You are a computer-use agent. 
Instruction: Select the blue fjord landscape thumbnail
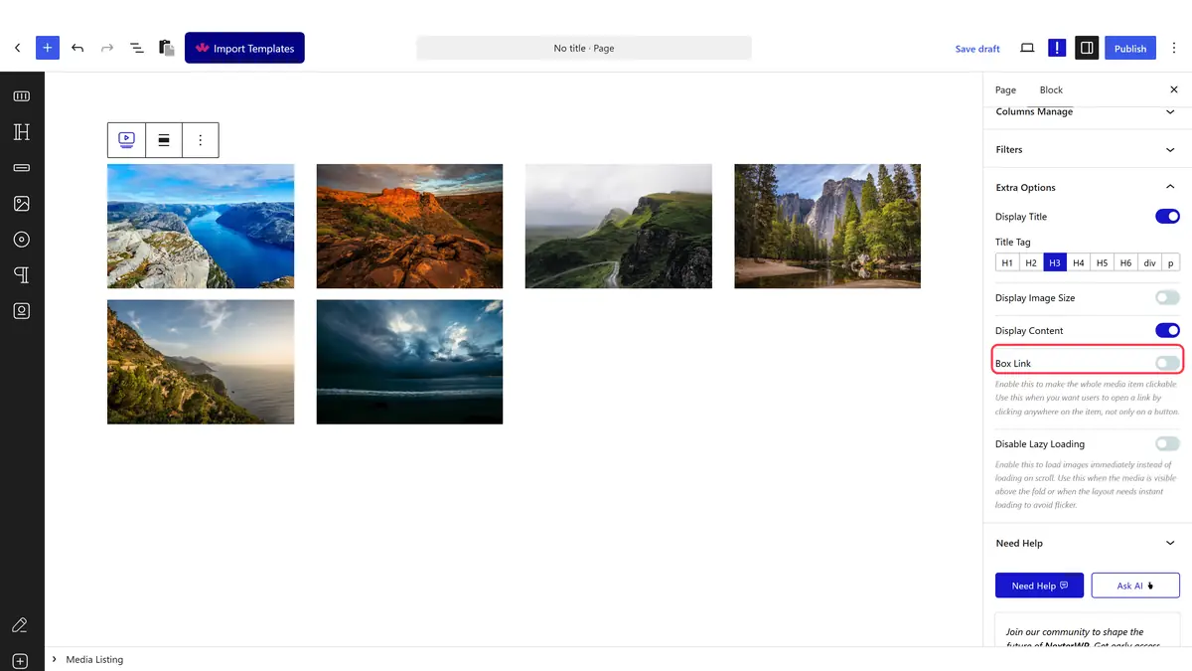(x=201, y=226)
